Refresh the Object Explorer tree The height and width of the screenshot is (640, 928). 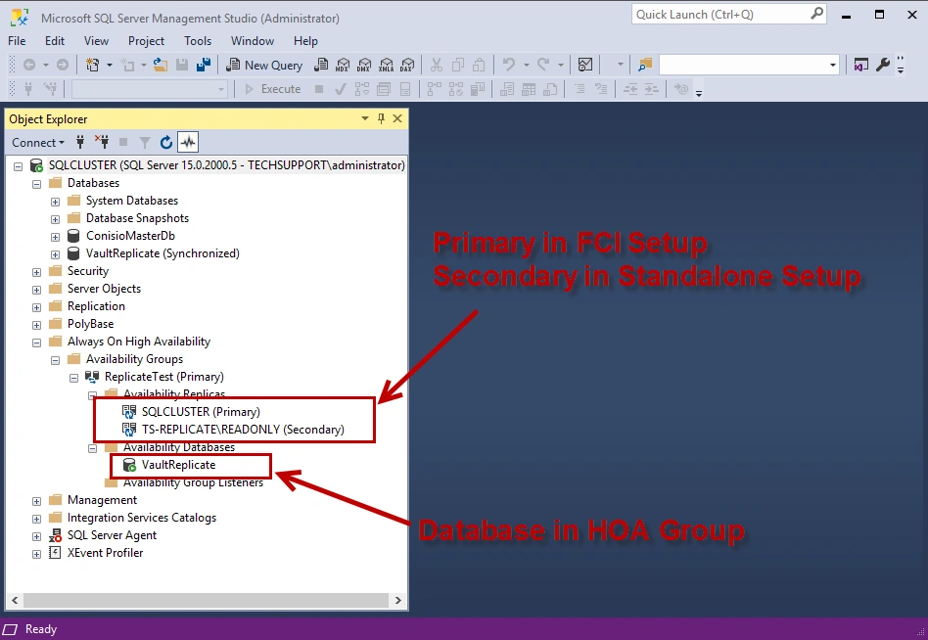point(166,142)
